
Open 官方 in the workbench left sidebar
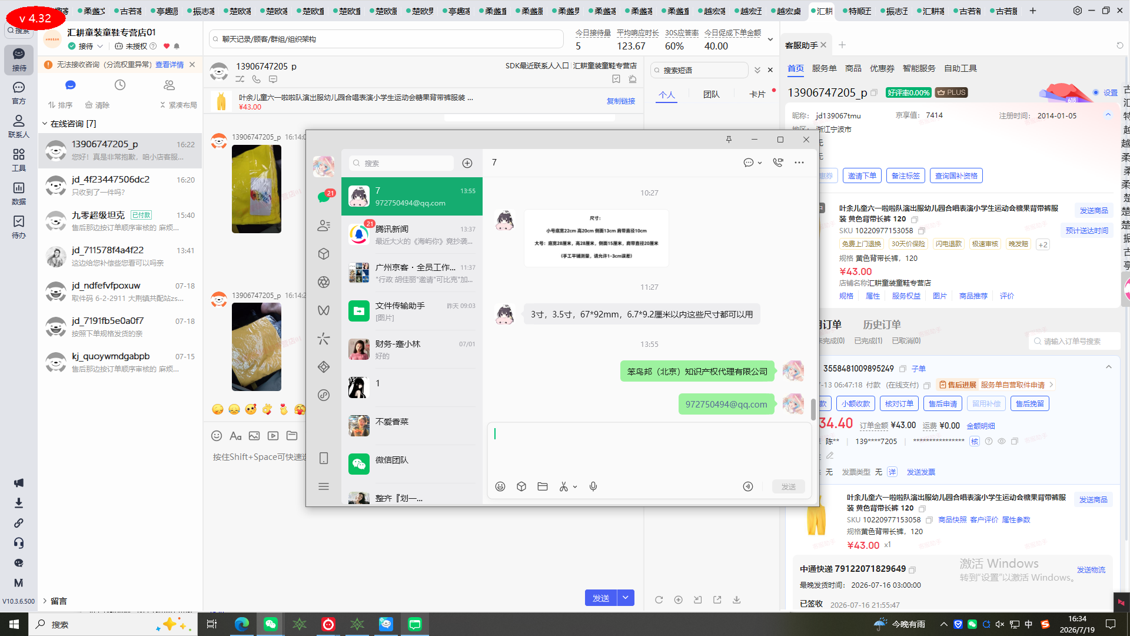pyautogui.click(x=19, y=93)
